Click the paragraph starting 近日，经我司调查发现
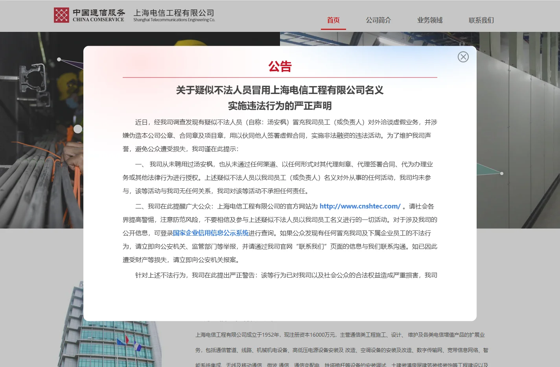This screenshot has height=367, width=560. point(280,135)
